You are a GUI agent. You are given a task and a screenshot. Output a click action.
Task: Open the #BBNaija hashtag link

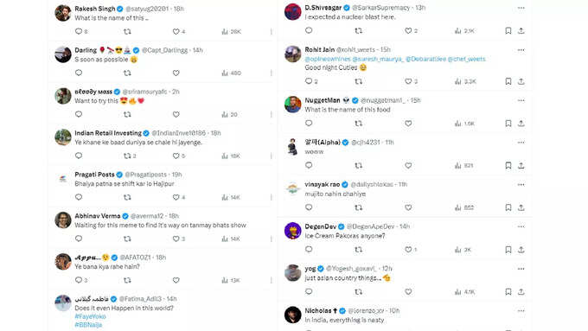pos(88,325)
